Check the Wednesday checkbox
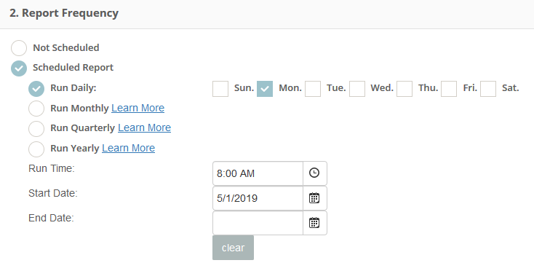Image resolution: width=534 pixels, height=279 pixels. (x=357, y=89)
